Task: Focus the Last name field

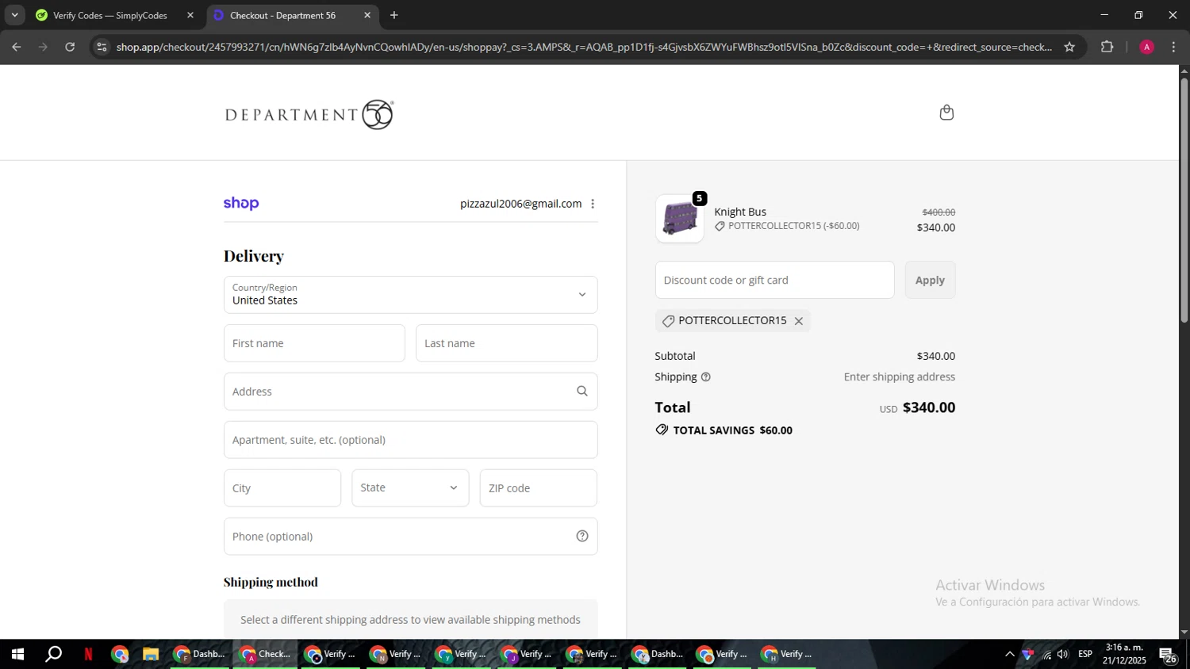Action: tap(506, 343)
